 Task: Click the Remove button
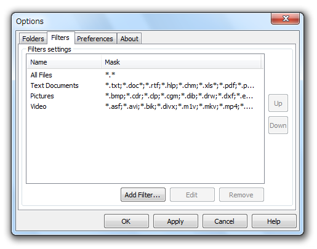point(241,195)
